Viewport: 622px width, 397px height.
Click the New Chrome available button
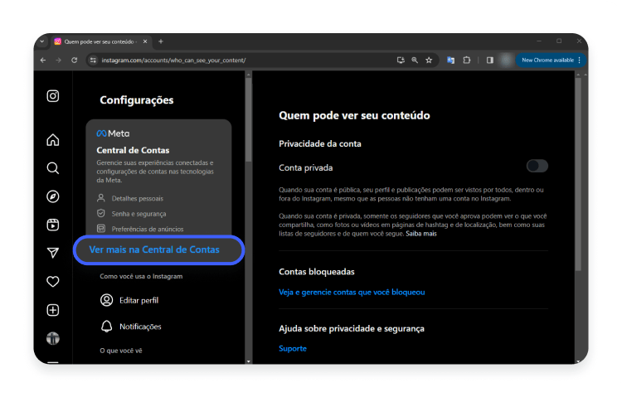(547, 61)
